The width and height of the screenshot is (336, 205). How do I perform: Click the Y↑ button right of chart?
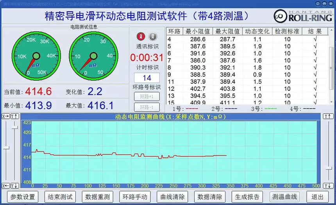(328, 116)
